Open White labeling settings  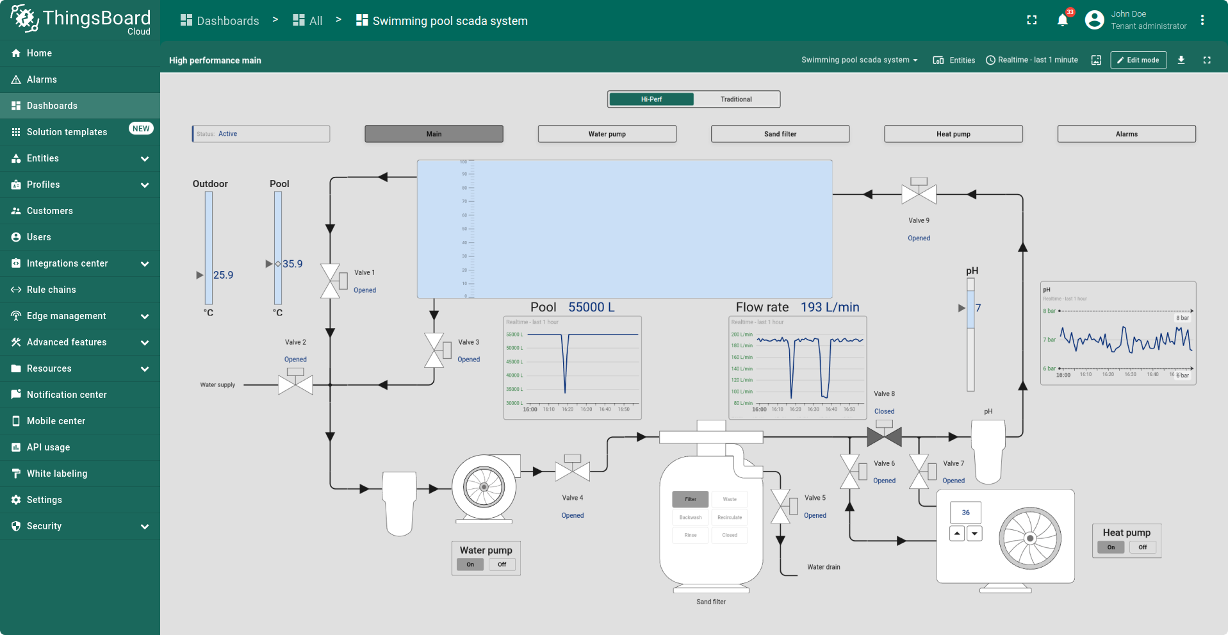(57, 474)
